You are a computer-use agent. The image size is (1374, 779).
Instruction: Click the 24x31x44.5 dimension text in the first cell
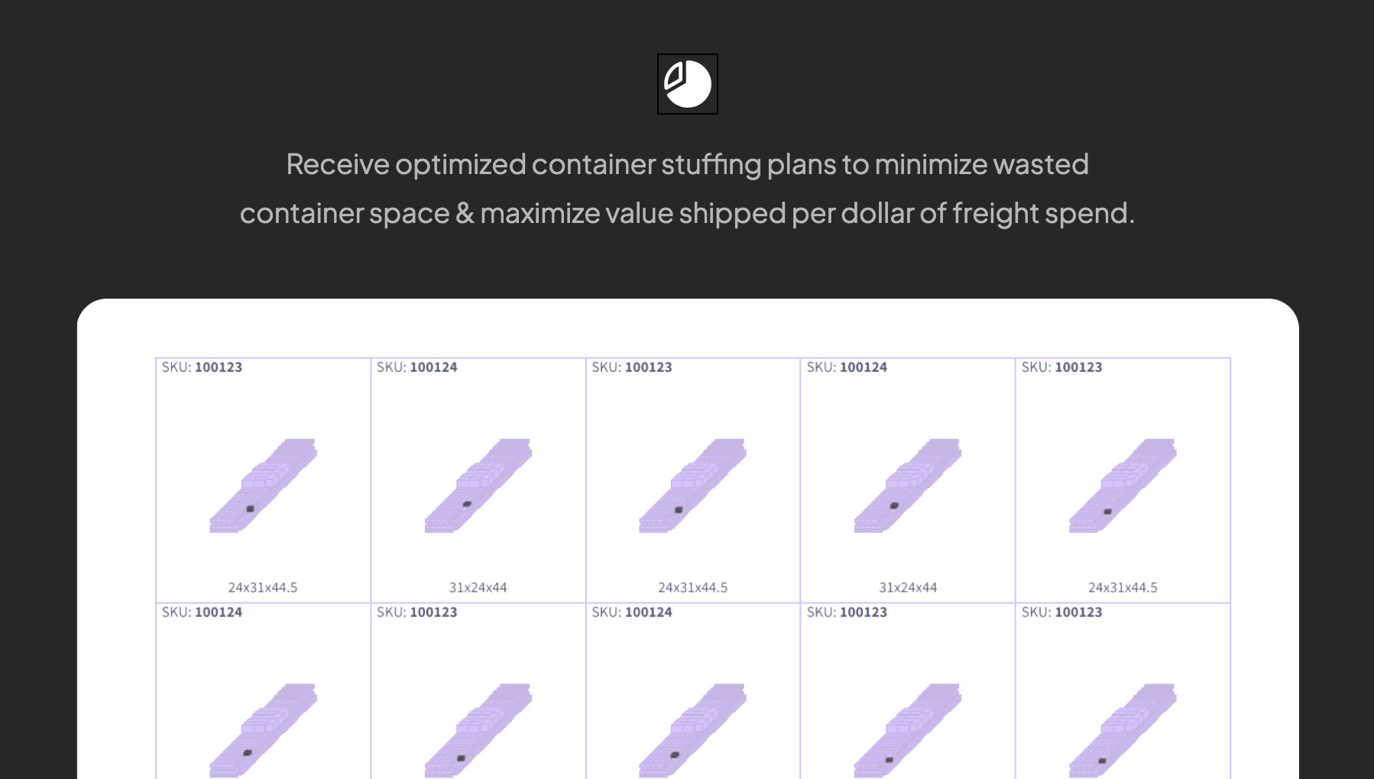click(x=263, y=587)
